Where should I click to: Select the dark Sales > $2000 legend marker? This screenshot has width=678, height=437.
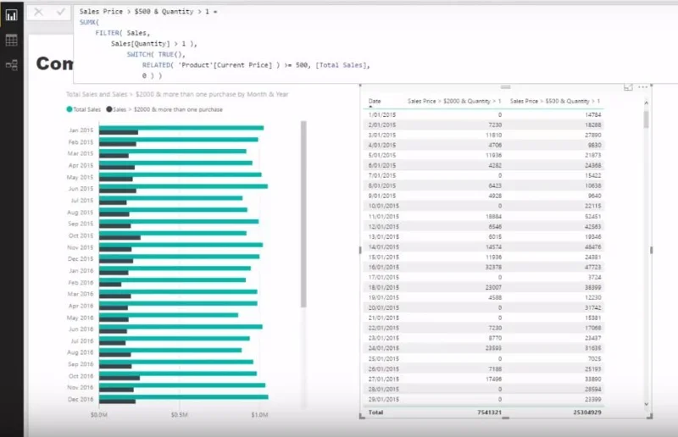coord(109,109)
